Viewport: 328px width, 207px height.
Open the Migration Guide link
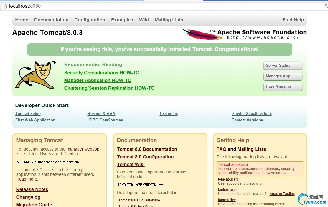pyautogui.click(x=34, y=205)
